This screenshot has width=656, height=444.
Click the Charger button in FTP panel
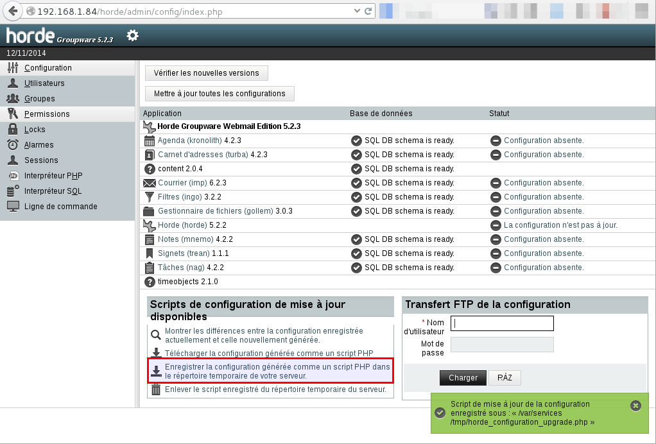click(463, 378)
